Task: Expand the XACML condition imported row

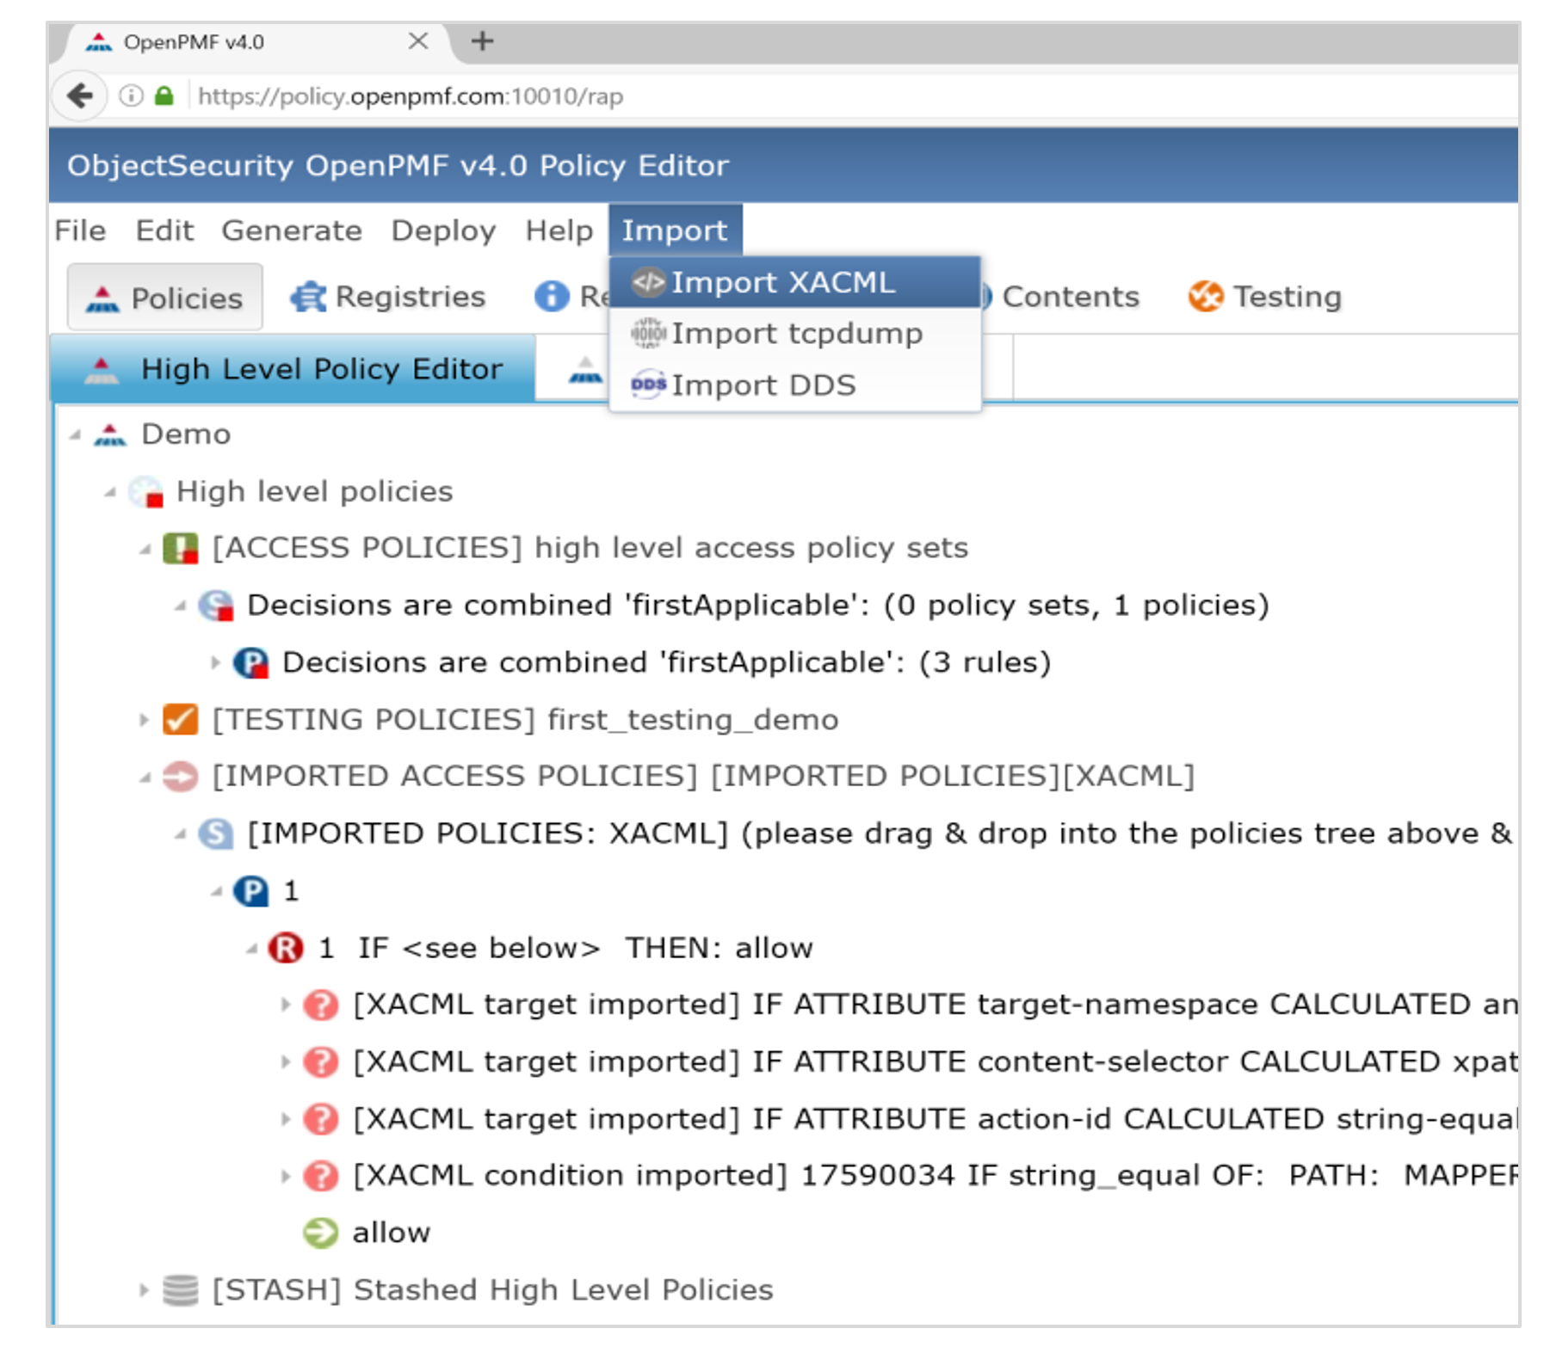Action: pyautogui.click(x=286, y=1176)
